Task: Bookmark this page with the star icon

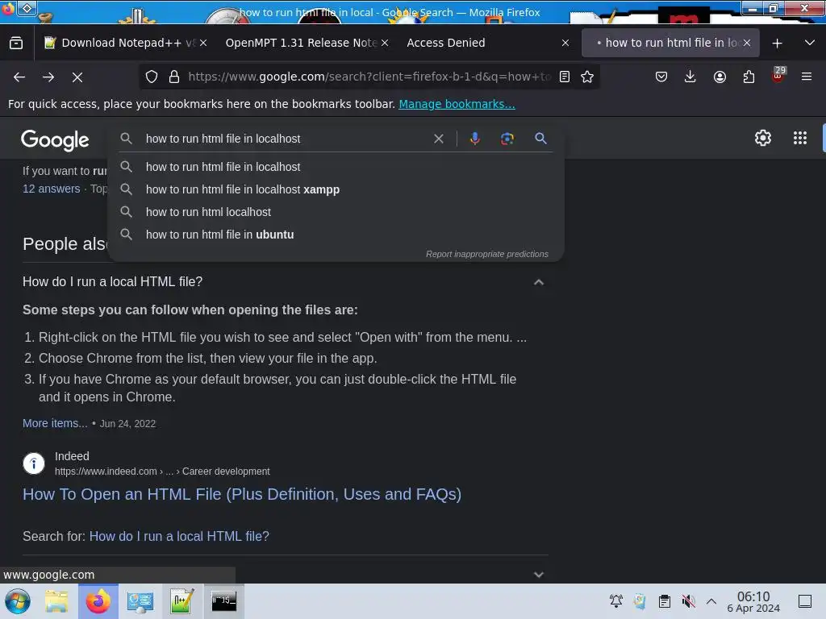Action: (587, 77)
